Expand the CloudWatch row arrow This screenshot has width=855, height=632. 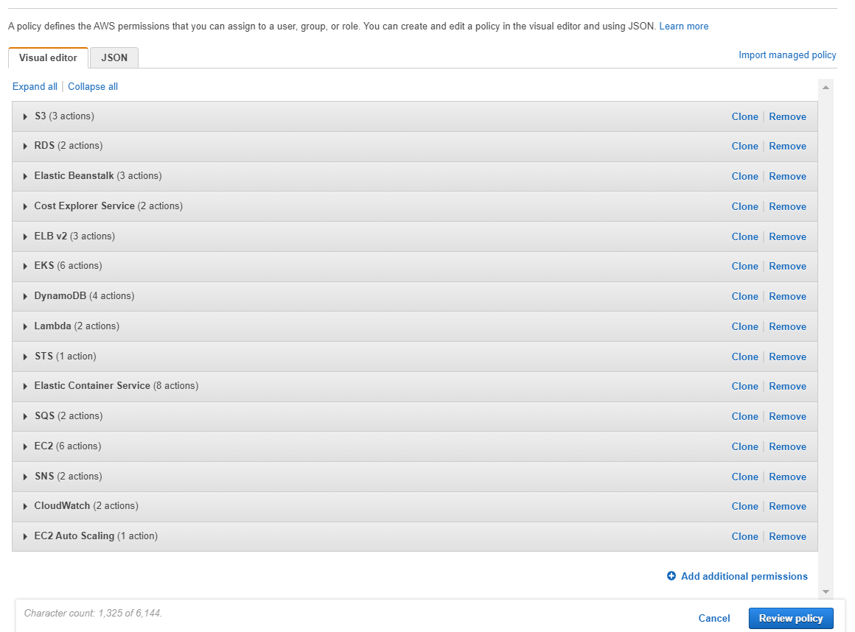25,506
